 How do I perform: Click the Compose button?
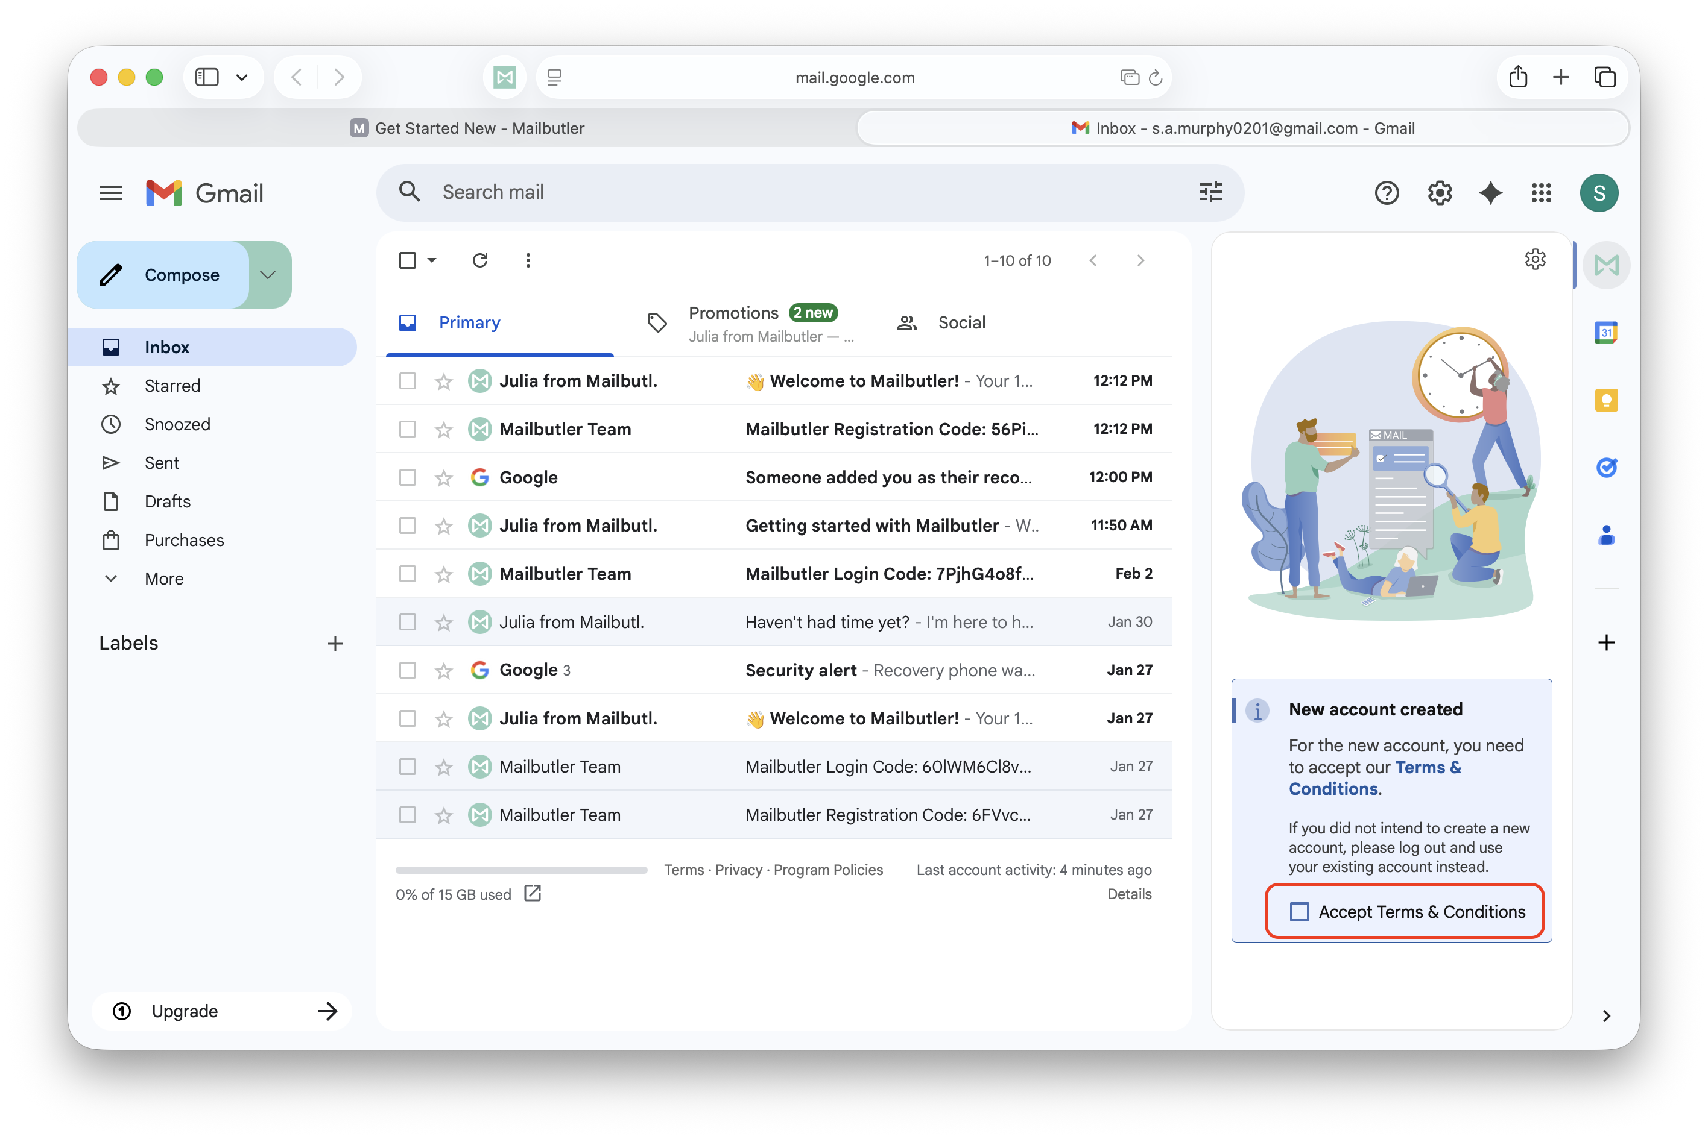point(163,275)
